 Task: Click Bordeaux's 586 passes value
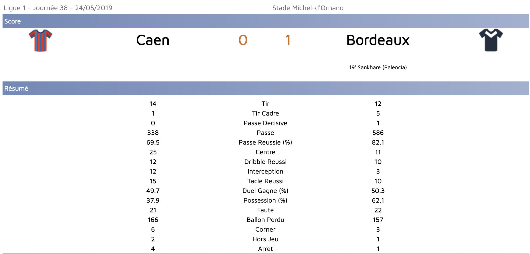[378, 133]
